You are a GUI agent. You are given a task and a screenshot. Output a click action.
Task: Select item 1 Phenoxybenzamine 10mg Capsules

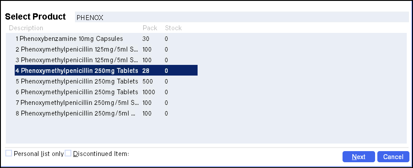[x=106, y=39]
